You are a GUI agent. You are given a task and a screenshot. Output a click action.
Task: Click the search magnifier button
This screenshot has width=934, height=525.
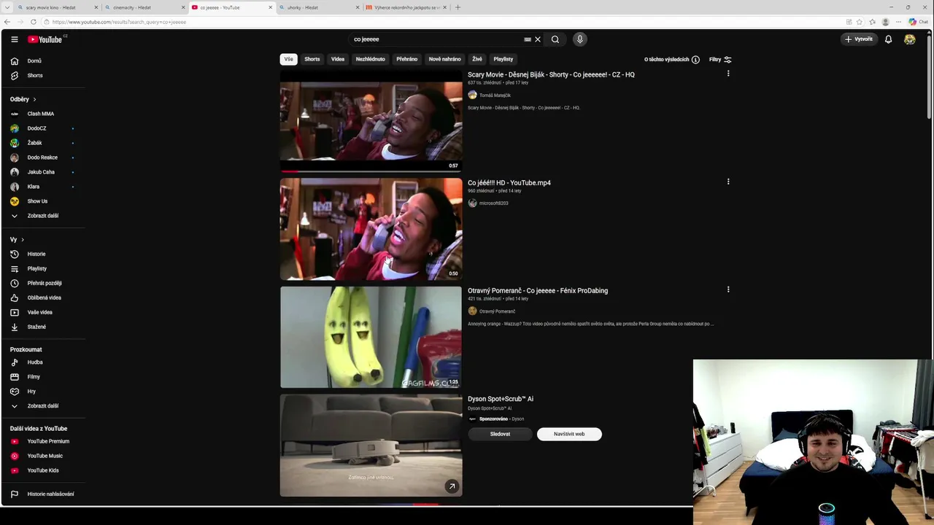tap(555, 39)
